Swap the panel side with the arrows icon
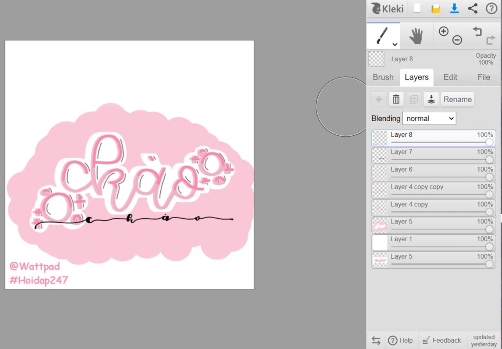 [x=376, y=340]
